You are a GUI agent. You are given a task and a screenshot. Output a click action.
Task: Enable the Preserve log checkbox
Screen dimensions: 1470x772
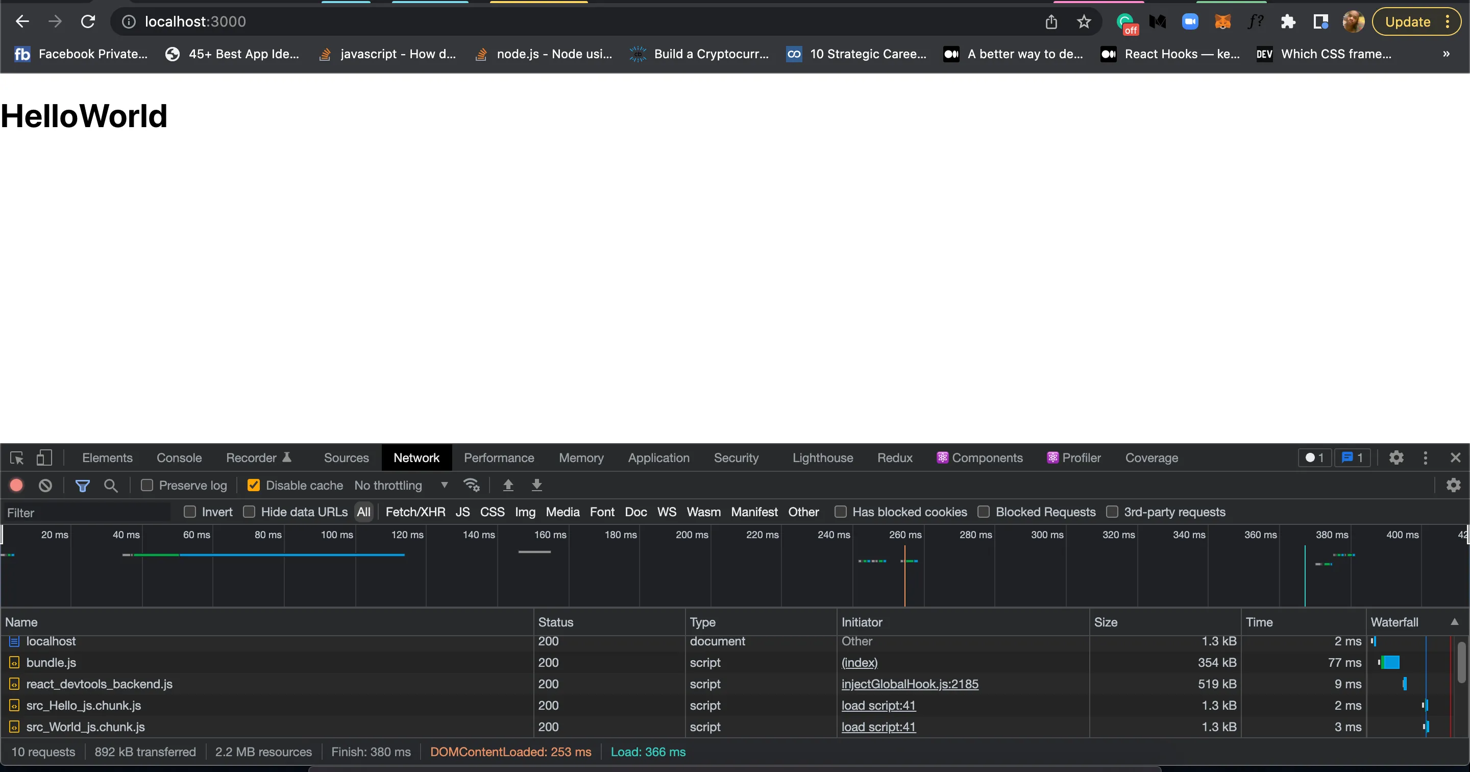pyautogui.click(x=147, y=486)
